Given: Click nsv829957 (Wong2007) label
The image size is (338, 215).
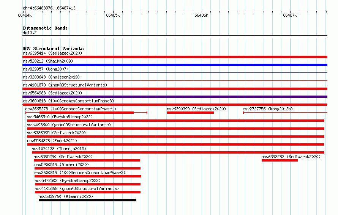Looking at the screenshot, I should [46, 69].
